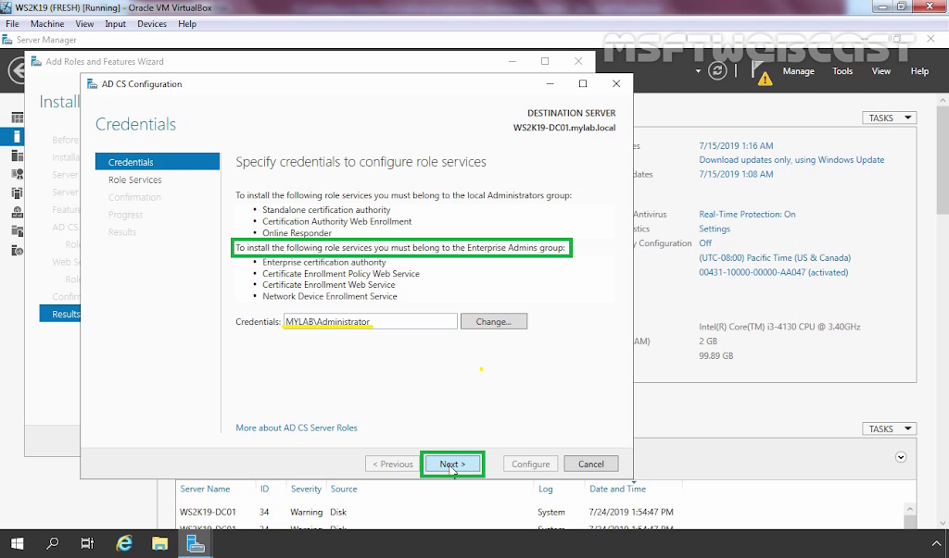Click the Server Manager back arrow
Viewport: 949px width, 558px height.
coord(17,70)
